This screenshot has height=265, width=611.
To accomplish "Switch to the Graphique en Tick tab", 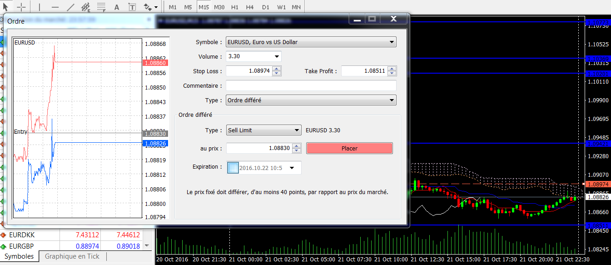I will 72,256.
